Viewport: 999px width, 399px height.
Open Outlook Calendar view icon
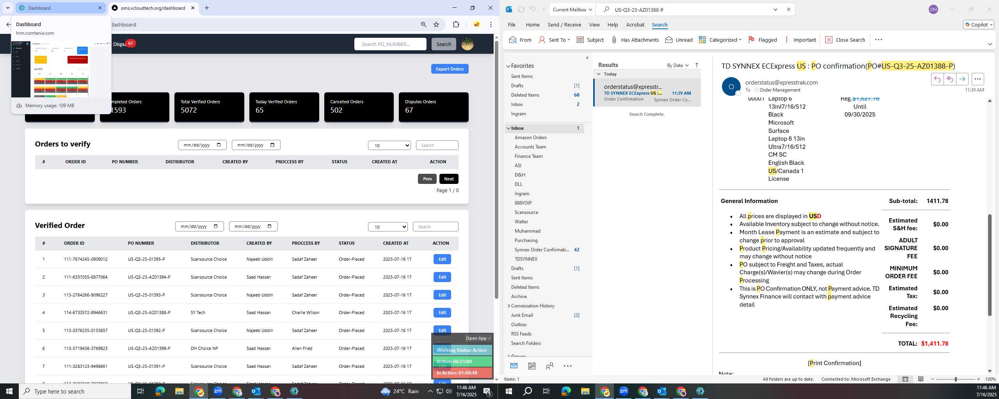[x=531, y=366]
